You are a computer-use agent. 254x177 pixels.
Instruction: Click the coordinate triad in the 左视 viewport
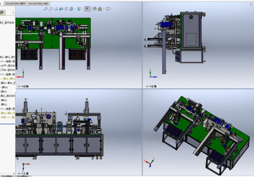(x=153, y=74)
